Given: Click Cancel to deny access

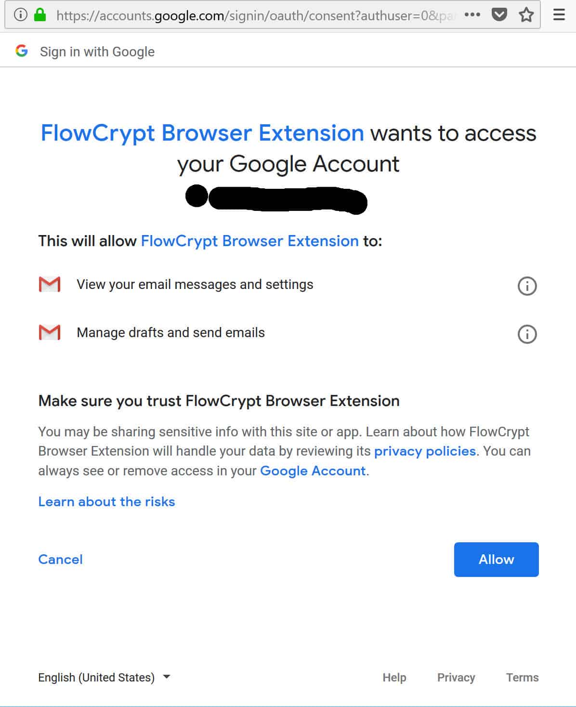Looking at the screenshot, I should [60, 559].
